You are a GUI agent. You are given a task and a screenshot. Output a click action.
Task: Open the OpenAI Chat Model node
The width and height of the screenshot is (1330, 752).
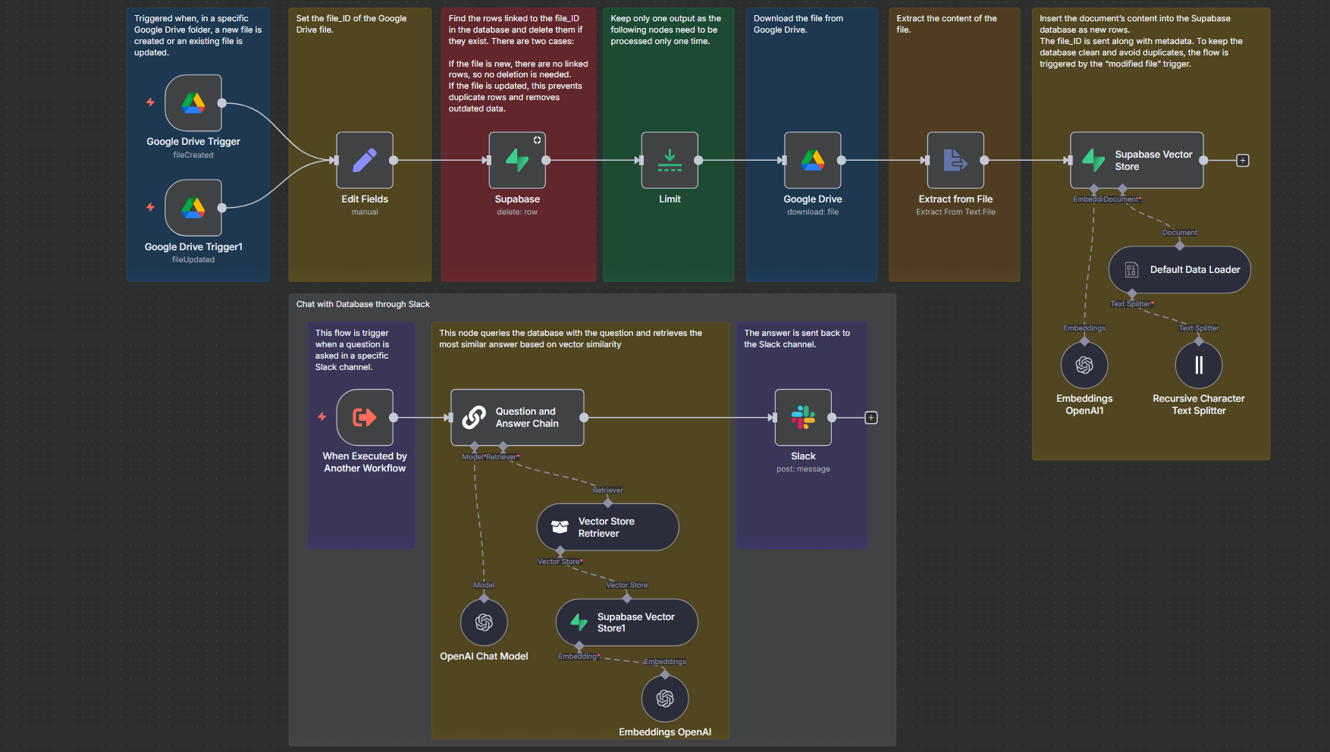[x=484, y=622]
